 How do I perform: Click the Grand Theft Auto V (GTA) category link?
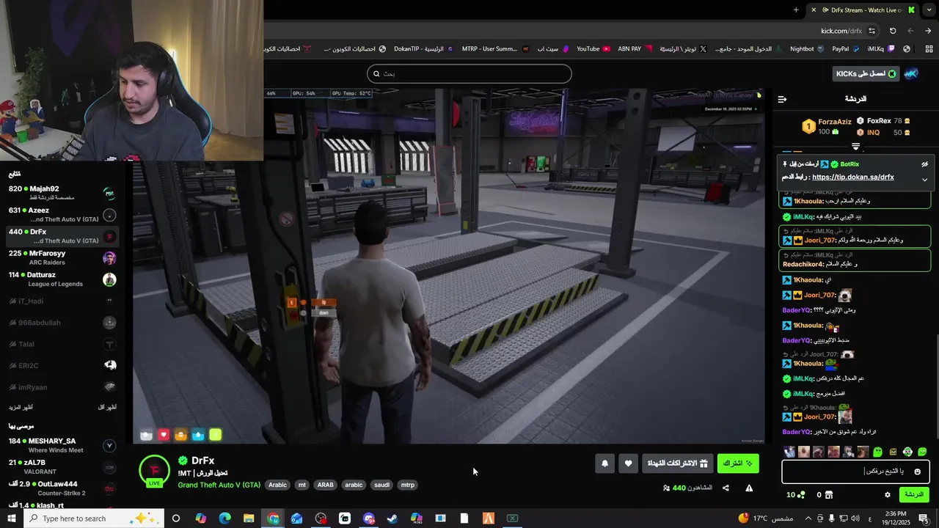219,485
